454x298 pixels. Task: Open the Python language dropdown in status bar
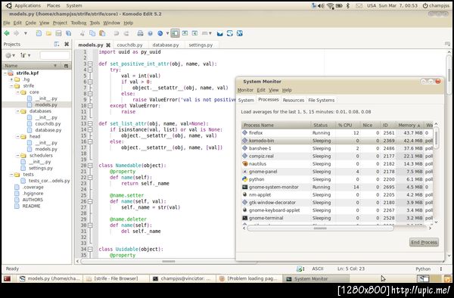pyautogui.click(x=429, y=269)
